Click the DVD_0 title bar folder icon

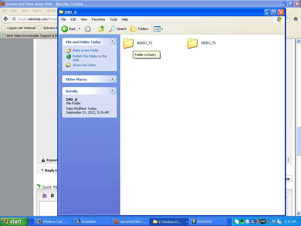(61, 12)
